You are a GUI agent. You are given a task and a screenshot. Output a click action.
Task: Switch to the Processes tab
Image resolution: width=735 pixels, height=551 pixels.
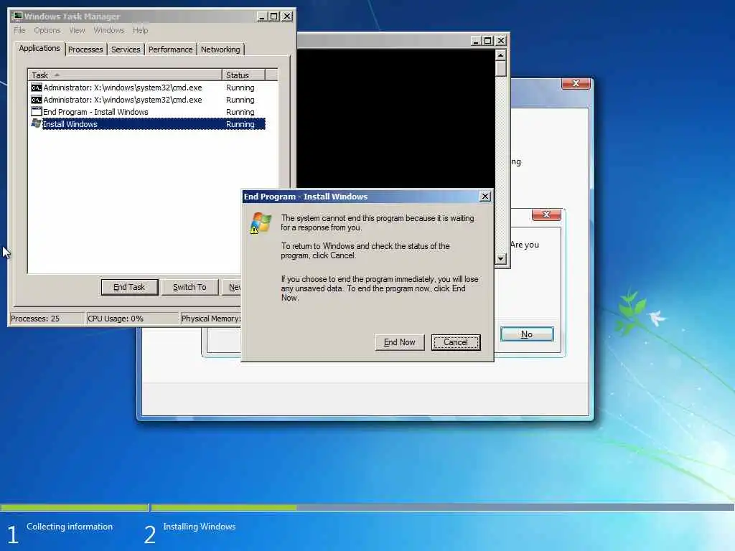point(85,50)
